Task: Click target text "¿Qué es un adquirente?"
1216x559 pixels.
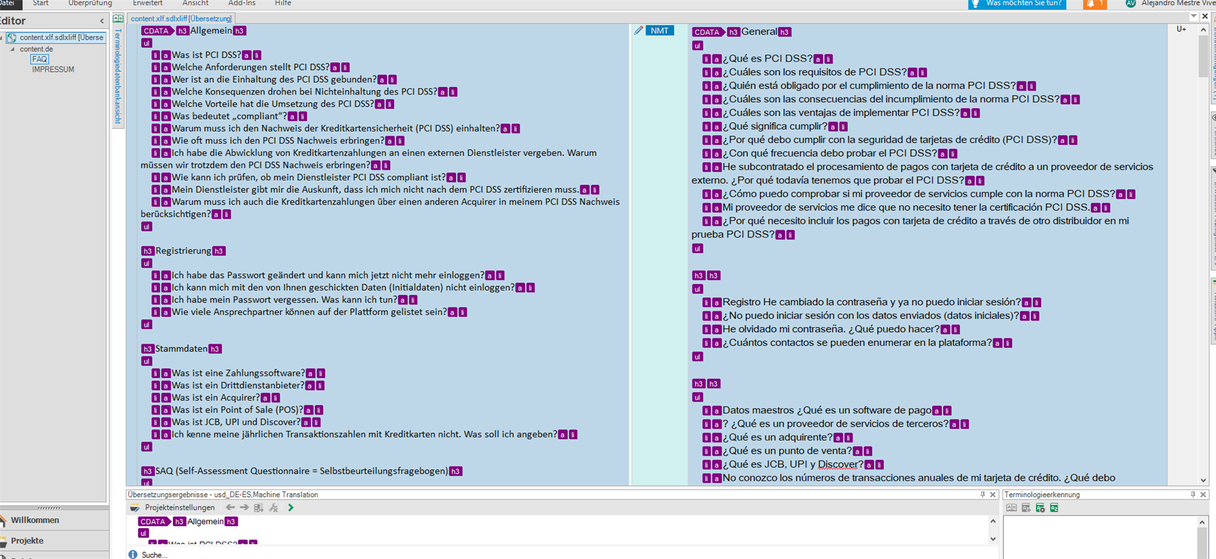Action: click(778, 437)
